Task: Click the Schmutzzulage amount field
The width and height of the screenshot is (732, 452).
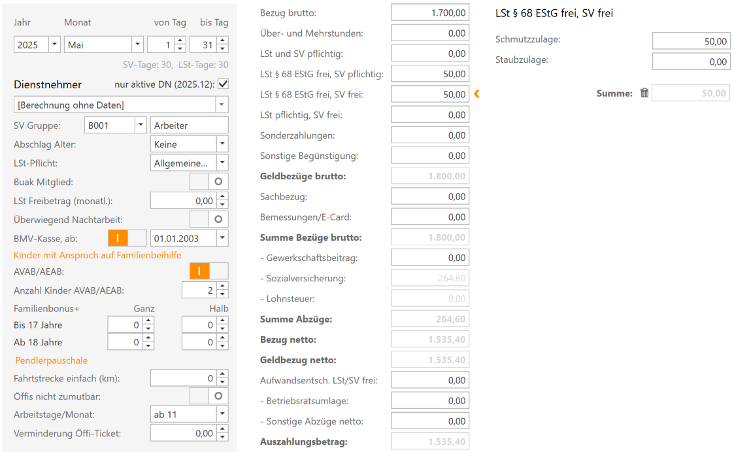Action: click(691, 41)
